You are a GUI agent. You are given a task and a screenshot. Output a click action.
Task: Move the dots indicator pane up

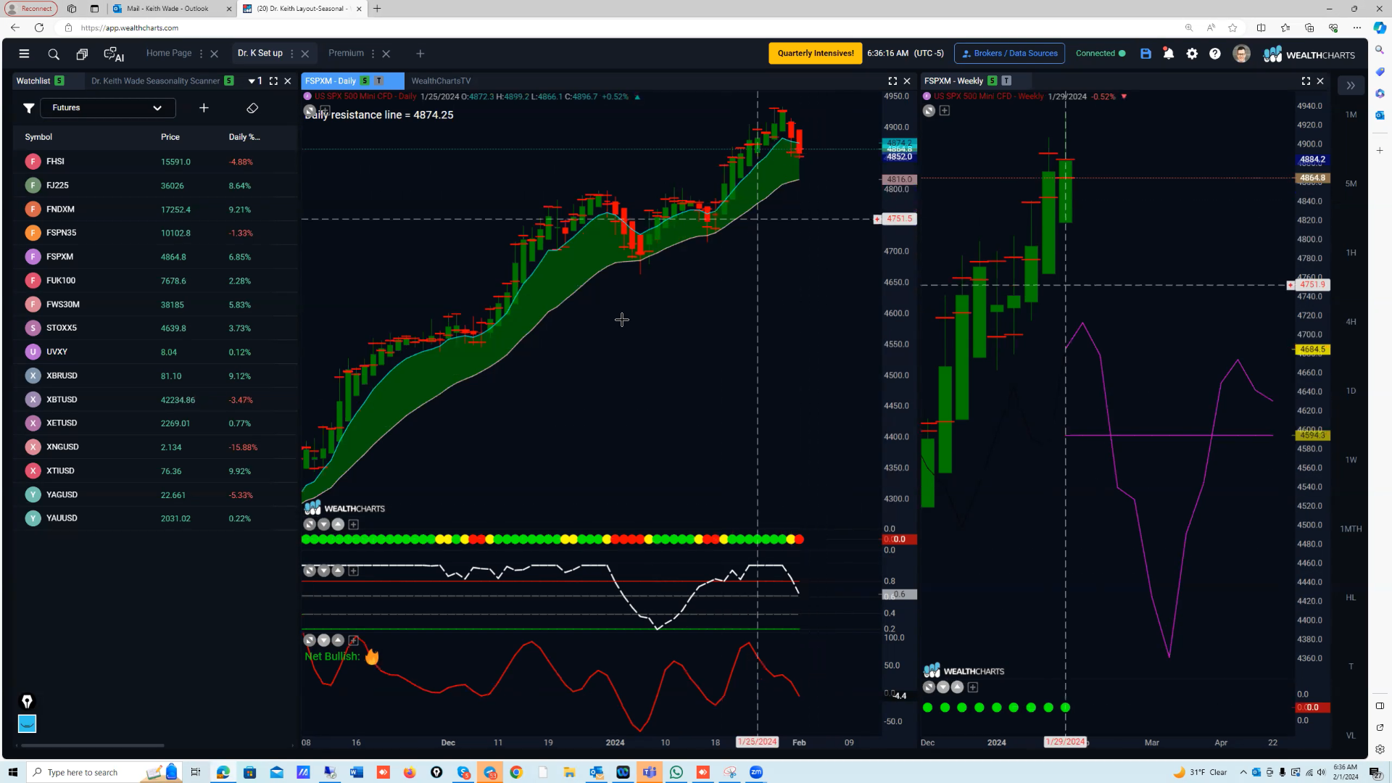coord(338,525)
